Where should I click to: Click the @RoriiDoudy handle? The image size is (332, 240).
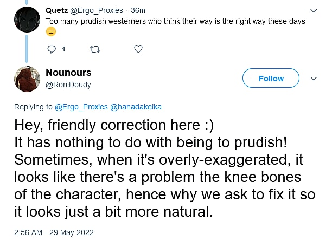(x=68, y=85)
